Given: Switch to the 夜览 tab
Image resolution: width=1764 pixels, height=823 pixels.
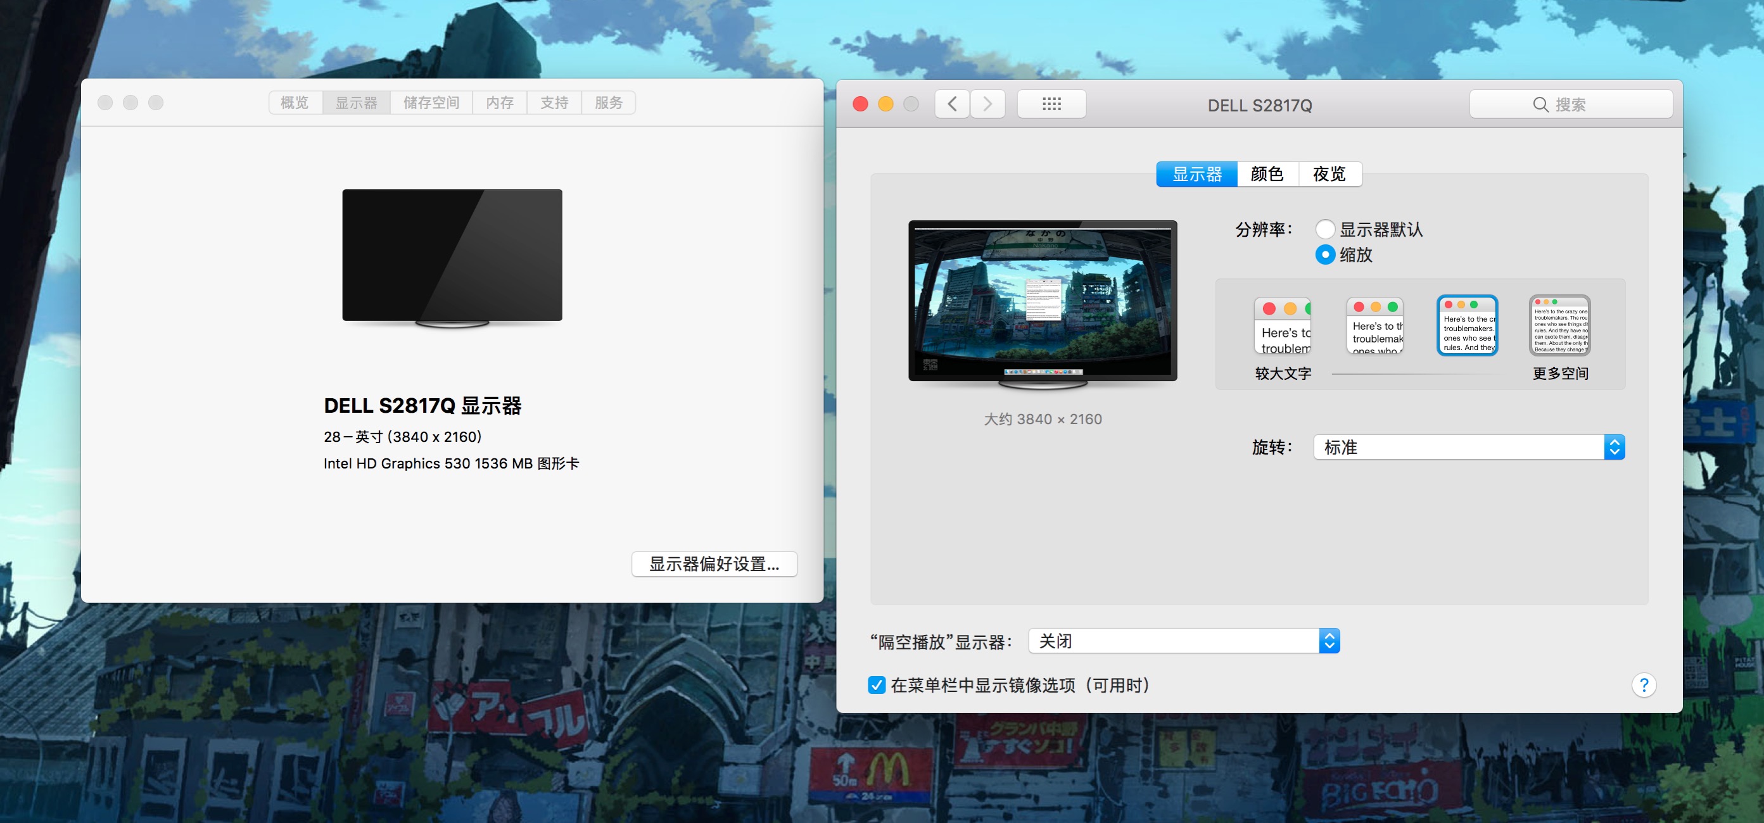Looking at the screenshot, I should click(x=1329, y=174).
